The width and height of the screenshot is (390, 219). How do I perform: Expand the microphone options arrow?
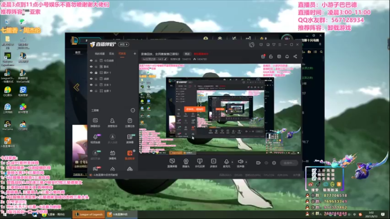[x=233, y=162]
